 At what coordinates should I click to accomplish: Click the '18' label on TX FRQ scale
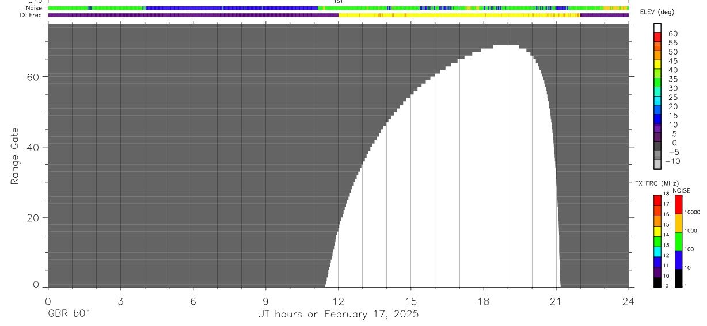666,194
